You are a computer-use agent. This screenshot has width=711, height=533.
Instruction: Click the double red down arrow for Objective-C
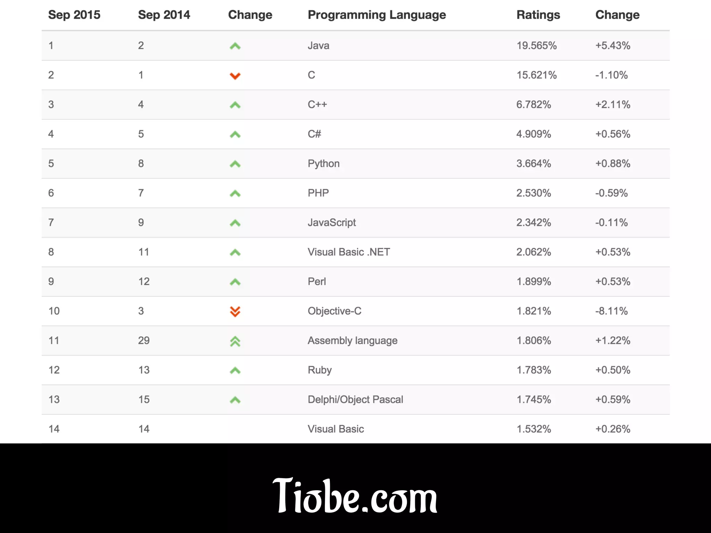point(235,312)
